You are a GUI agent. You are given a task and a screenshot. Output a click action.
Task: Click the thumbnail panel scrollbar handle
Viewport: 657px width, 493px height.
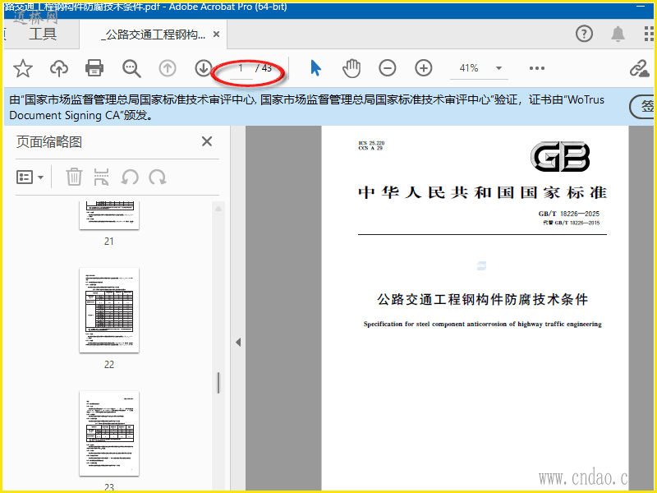coord(218,382)
